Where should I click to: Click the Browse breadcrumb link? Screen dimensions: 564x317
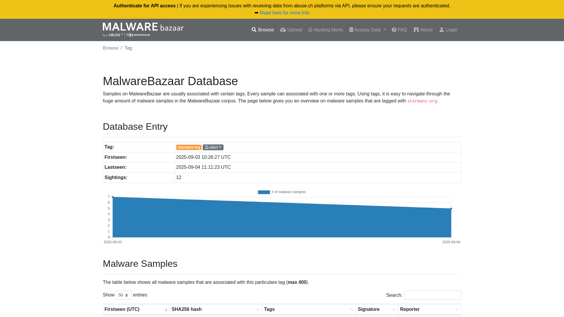(110, 48)
